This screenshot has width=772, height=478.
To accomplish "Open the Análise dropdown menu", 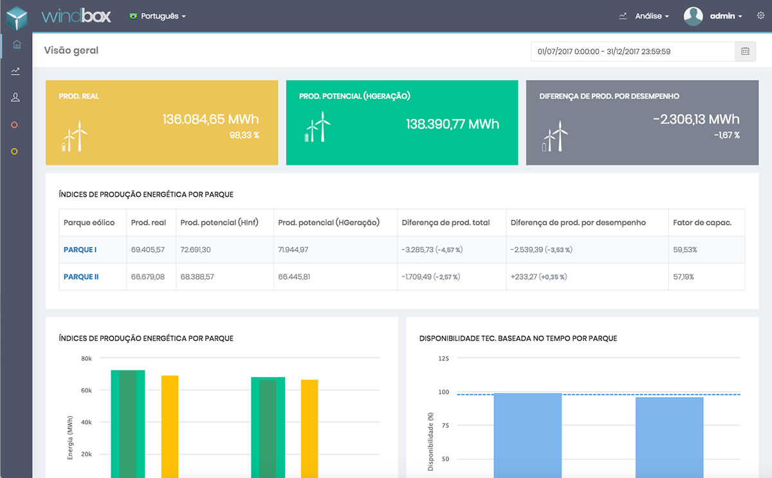I will tap(645, 16).
